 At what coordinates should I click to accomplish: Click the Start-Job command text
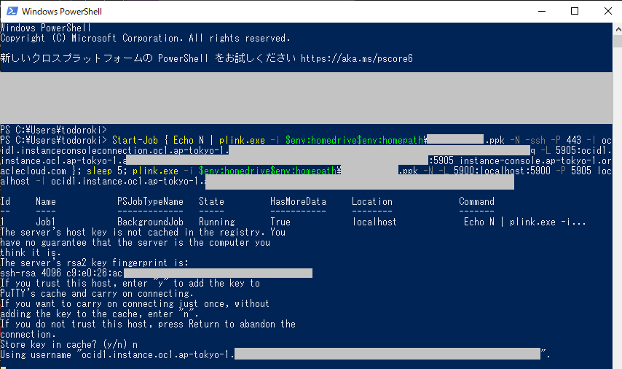[135, 140]
